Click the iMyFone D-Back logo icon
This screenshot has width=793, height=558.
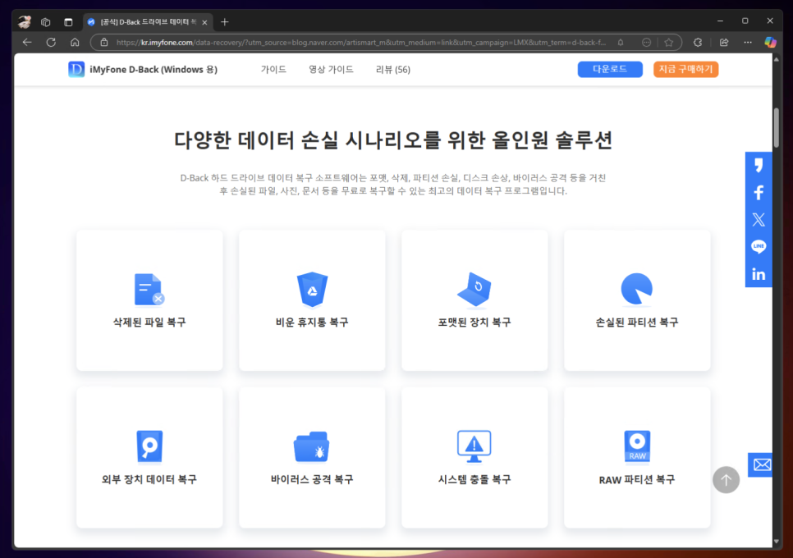pyautogui.click(x=76, y=69)
